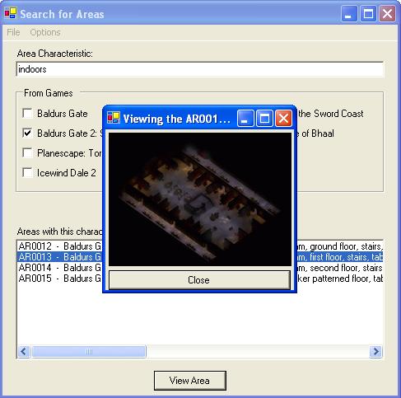Click the list's right scroll arrow
This screenshot has height=398, width=401.
(375, 351)
